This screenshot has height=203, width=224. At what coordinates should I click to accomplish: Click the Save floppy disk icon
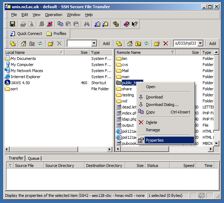[x=12, y=24]
